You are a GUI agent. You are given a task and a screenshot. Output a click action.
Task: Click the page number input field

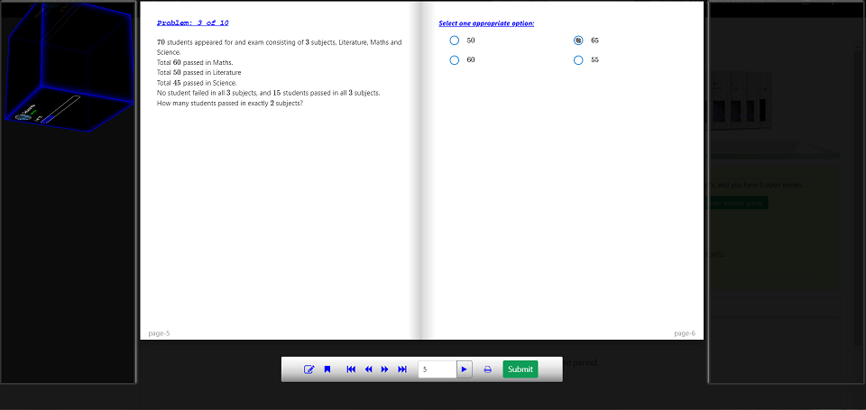point(438,369)
